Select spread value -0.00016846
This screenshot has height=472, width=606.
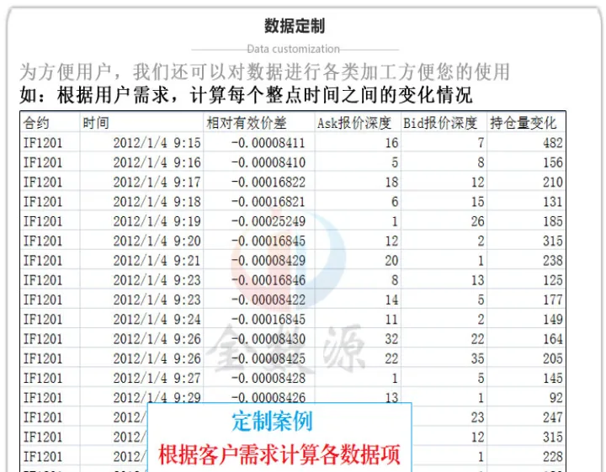(x=268, y=280)
